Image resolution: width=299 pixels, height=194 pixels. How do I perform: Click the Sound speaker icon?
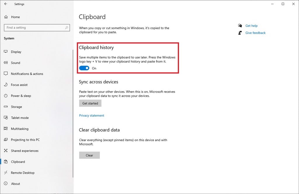[6, 63]
